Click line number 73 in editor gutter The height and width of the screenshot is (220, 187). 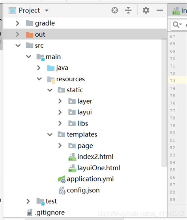pos(172,81)
